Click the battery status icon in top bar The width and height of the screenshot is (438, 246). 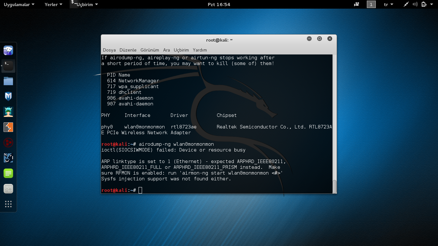tap(424, 4)
